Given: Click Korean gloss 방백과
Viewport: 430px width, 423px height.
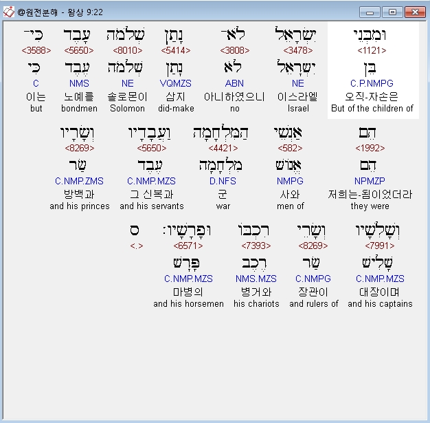Looking at the screenshot, I should pyautogui.click(x=79, y=195).
